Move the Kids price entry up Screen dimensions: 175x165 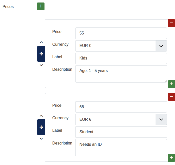pos(41,42)
